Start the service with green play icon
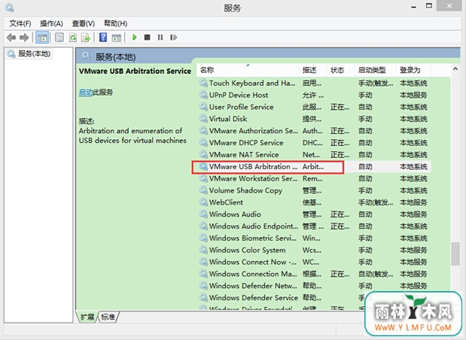This screenshot has width=466, height=340. point(135,38)
